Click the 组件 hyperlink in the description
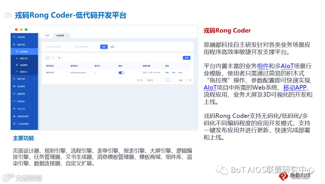Screen dimensions: 325x184 pos(263,66)
